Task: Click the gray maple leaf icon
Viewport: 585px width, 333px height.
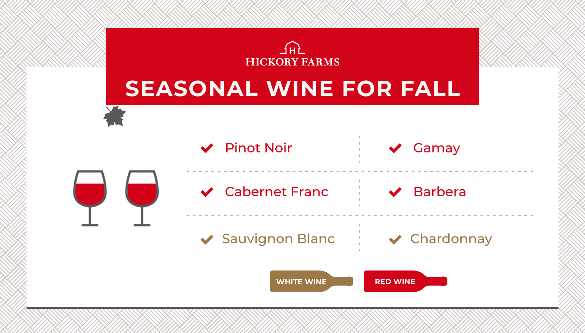Action: click(114, 117)
